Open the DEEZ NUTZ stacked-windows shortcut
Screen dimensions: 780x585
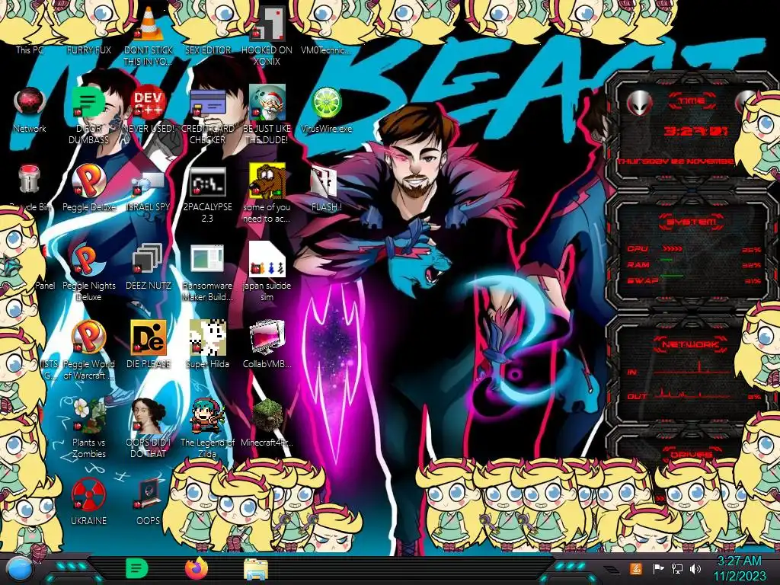point(147,259)
